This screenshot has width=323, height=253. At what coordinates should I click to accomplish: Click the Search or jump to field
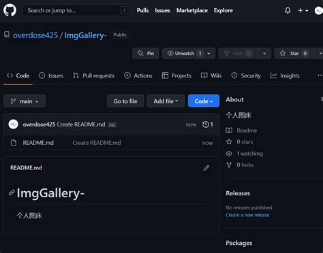76,10
